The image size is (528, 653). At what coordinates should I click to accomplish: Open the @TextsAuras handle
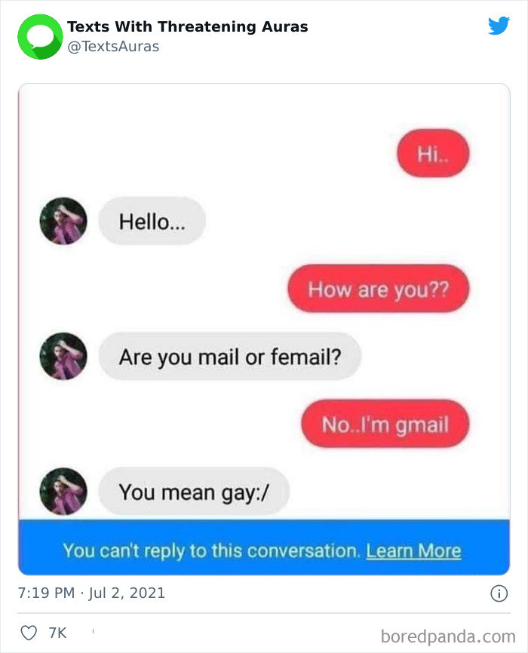[x=113, y=46]
